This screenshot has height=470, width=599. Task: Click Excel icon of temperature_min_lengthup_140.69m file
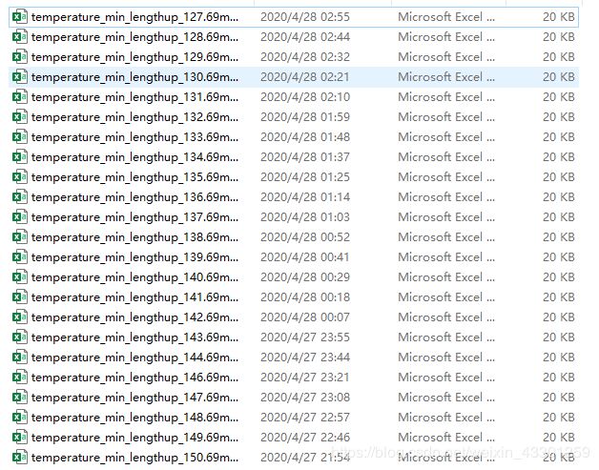pyautogui.click(x=19, y=277)
